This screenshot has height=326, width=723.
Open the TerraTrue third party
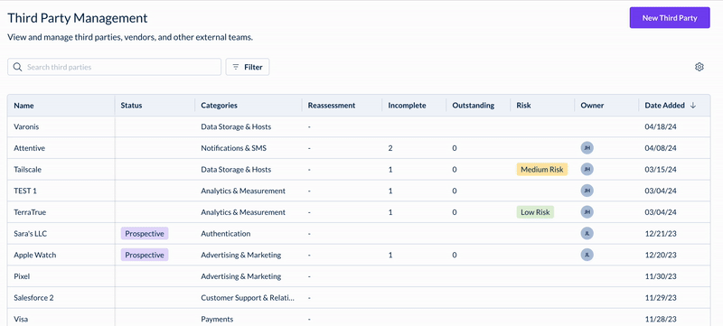[x=30, y=212]
